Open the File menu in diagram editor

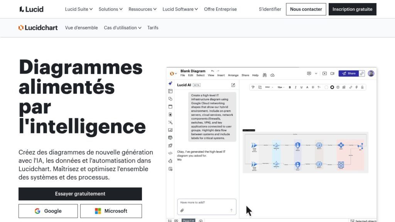click(182, 75)
